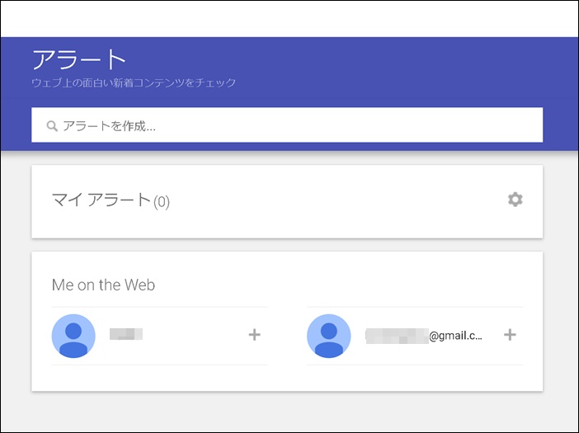The width and height of the screenshot is (579, 433).
Task: Click the マイ アラート heading
Action: [101, 200]
